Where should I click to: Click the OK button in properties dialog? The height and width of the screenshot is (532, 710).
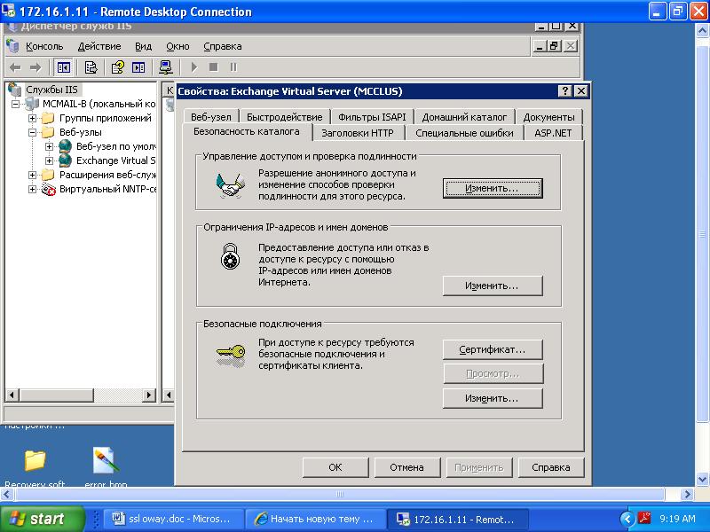click(335, 467)
